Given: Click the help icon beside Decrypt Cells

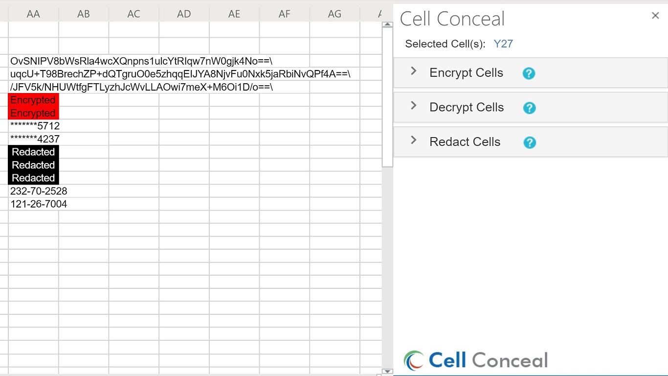Looking at the screenshot, I should [x=529, y=108].
